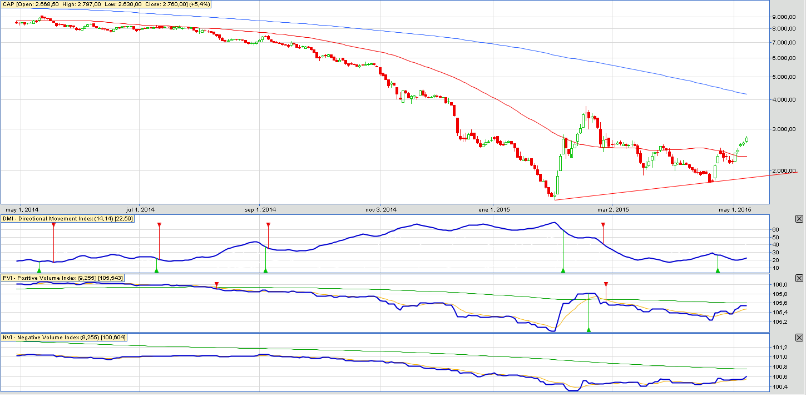806x397 pixels.
Task: Click the green buy arrow in PVI panel
Action: [x=589, y=330]
